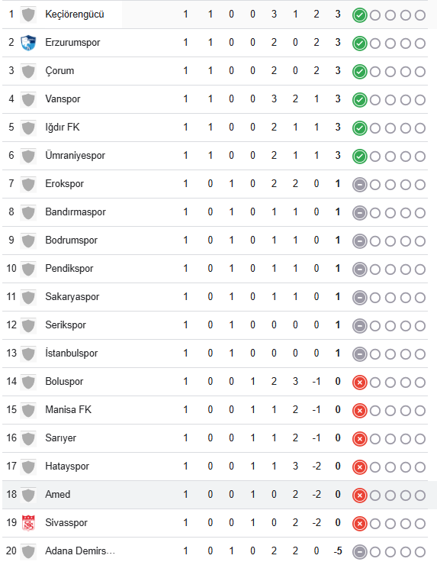Viewport: 437px width, 578px height.
Task: Click Pendikspor's last empty form circle
Action: (x=420, y=270)
